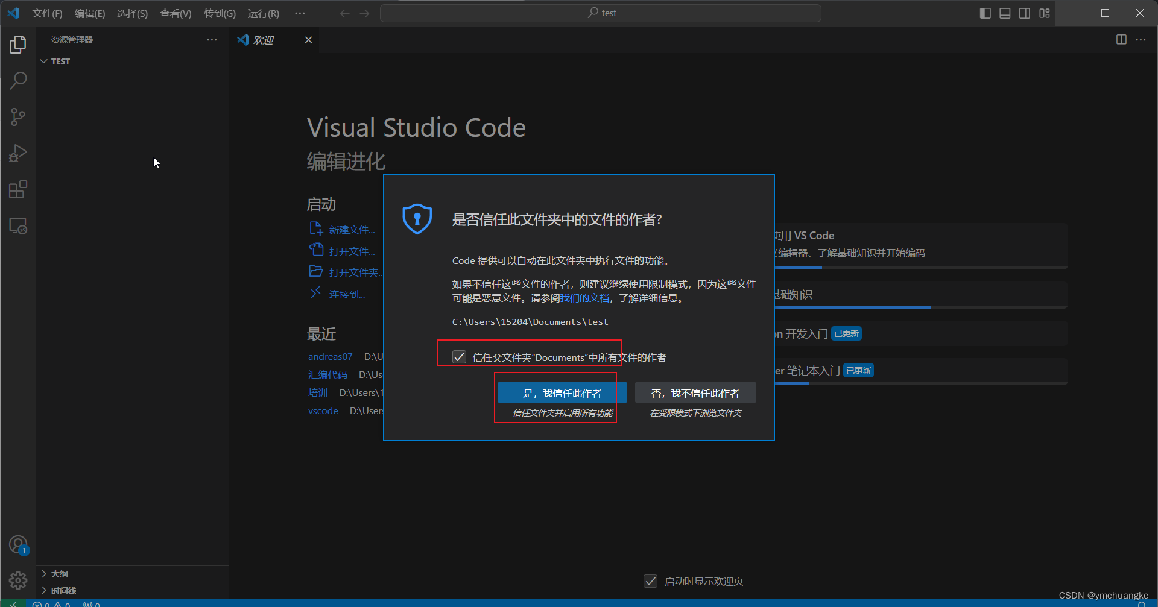Close the Welcome tab
Image resolution: width=1158 pixels, height=607 pixels.
click(x=308, y=40)
